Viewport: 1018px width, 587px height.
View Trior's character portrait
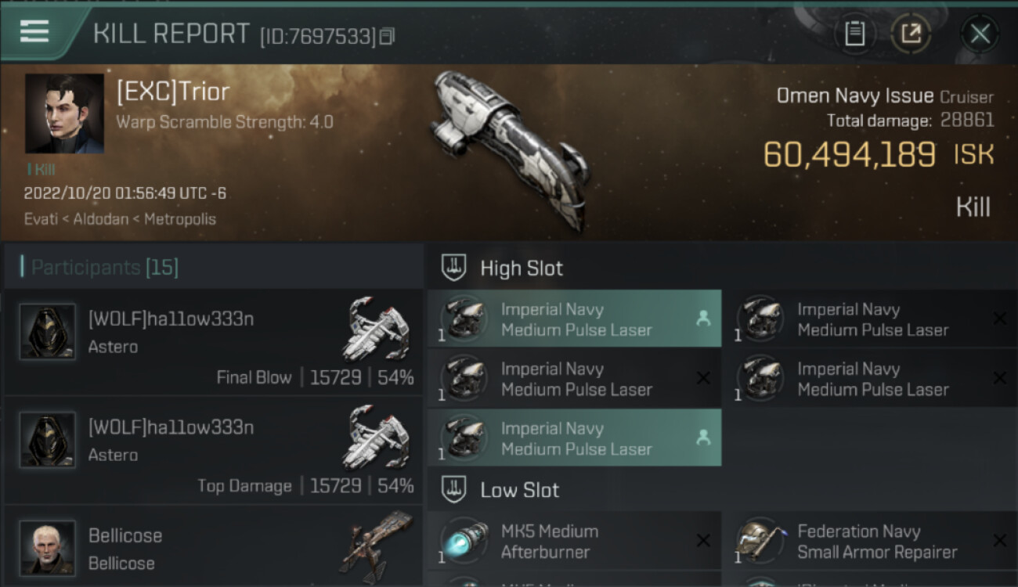[64, 113]
